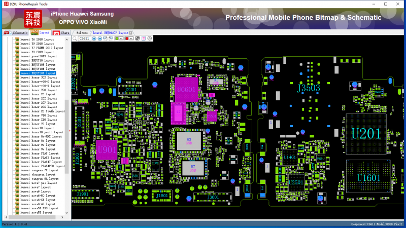Open huawei honor V10 layout
This screenshot has height=228, width=406.
point(39,116)
